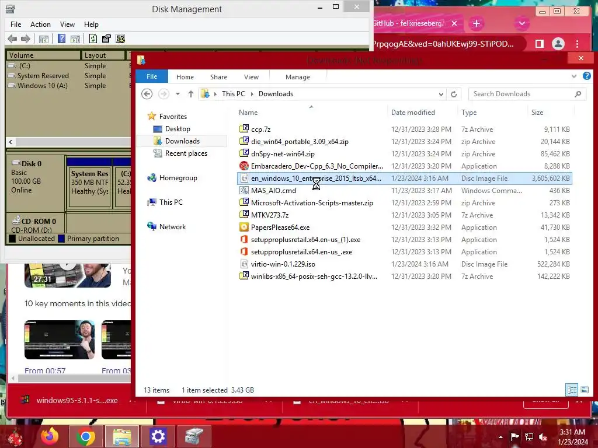Open the View ribbon tab in Explorer
The height and width of the screenshot is (448, 598).
pos(251,77)
